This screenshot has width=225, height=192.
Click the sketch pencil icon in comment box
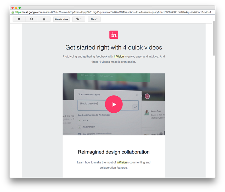tap(135, 107)
